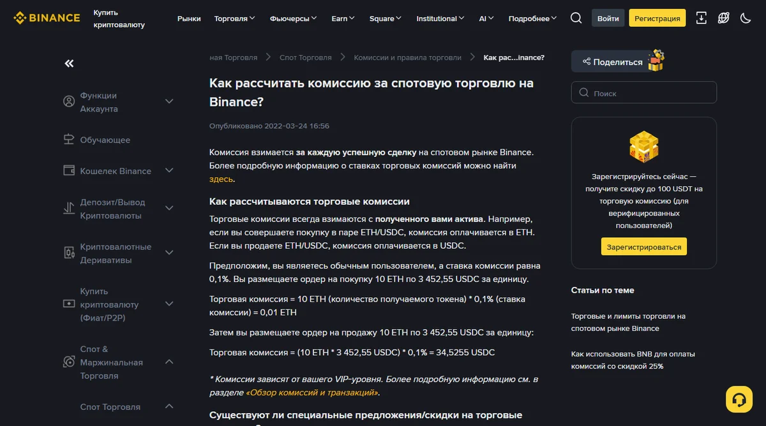Click the gift box icon beside Поделиться

(x=656, y=61)
